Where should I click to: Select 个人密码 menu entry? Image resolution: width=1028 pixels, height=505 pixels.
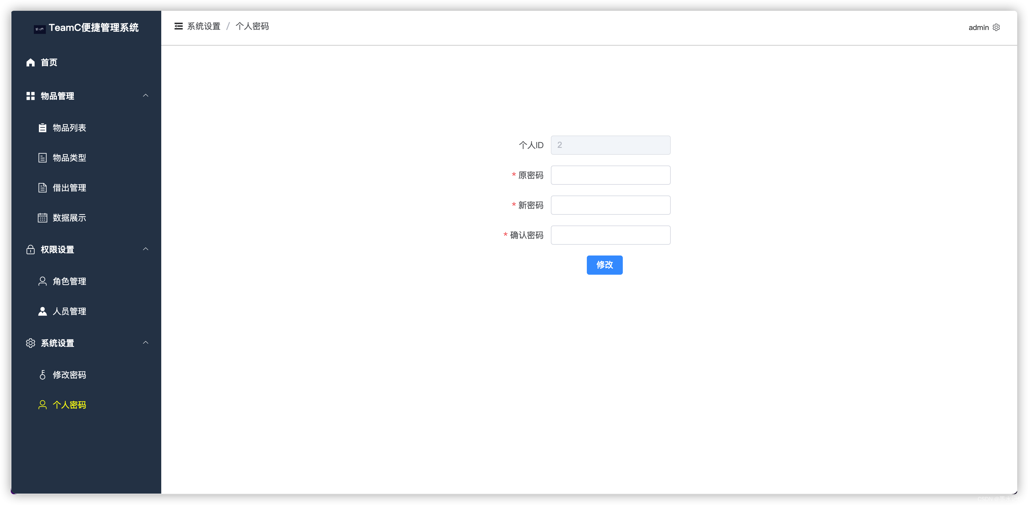click(x=86, y=405)
